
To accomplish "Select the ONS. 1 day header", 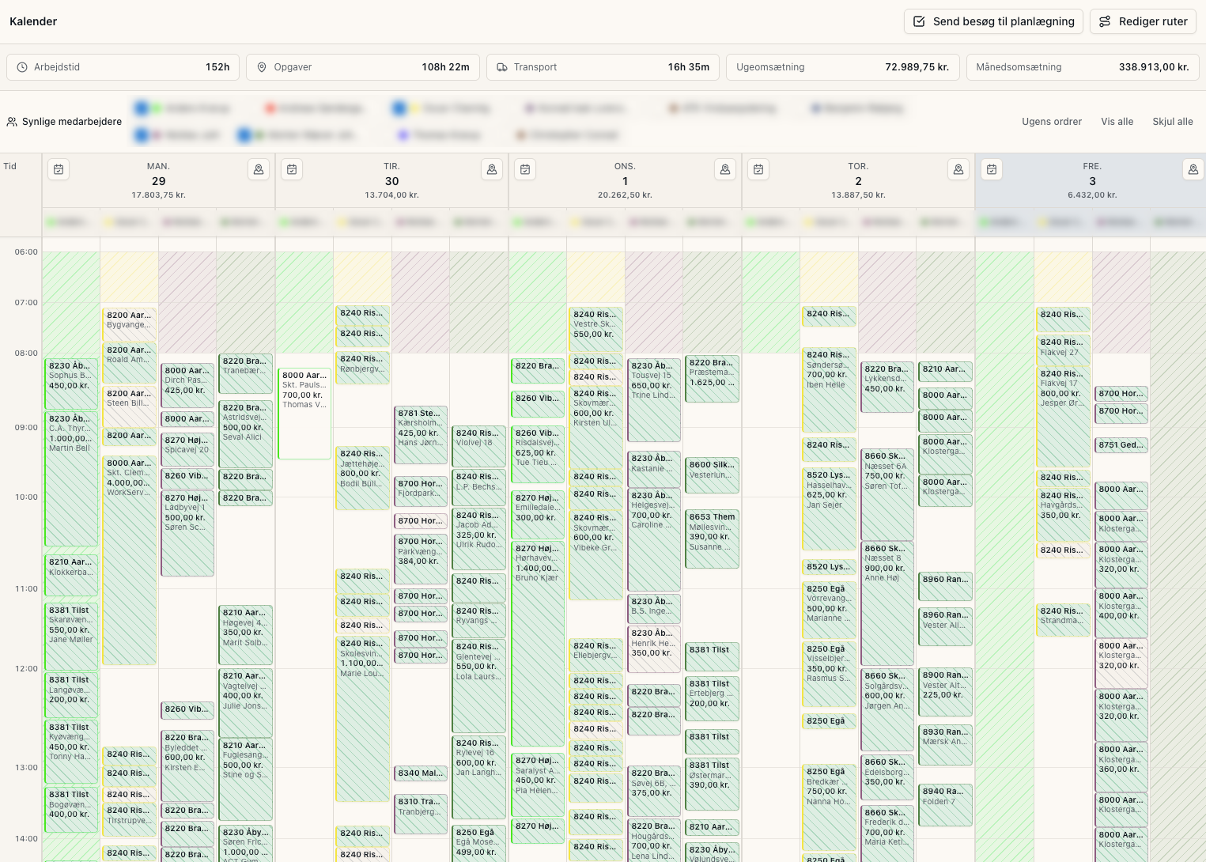I will click(x=625, y=180).
